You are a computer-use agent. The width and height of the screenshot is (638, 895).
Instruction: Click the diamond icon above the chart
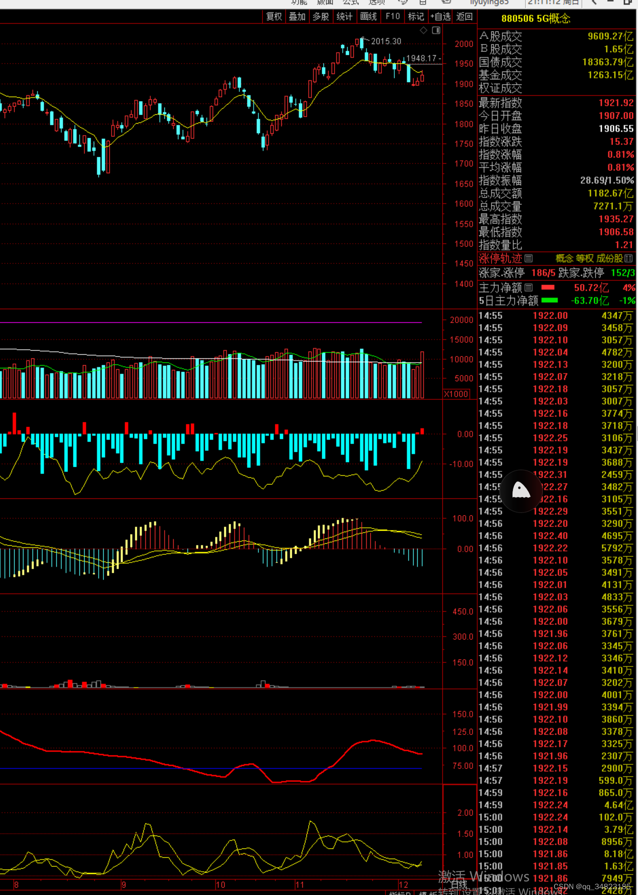tap(424, 30)
